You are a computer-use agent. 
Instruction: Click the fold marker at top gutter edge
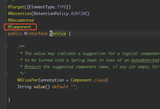(x=6, y=1)
